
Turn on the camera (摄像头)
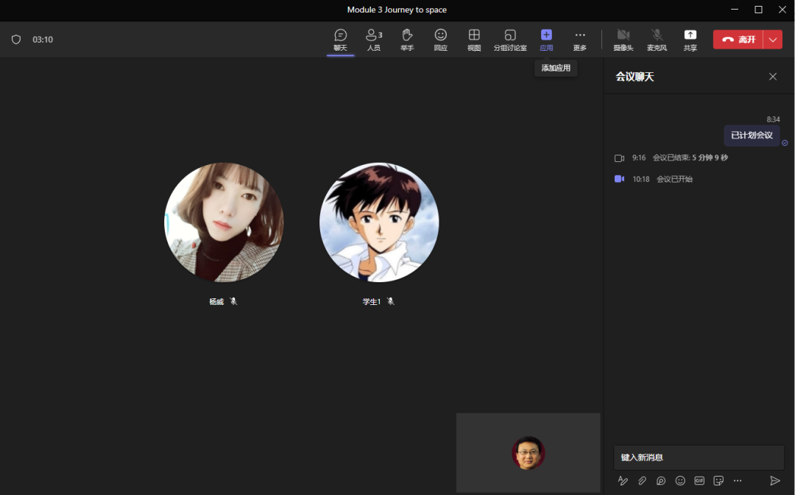pyautogui.click(x=623, y=40)
